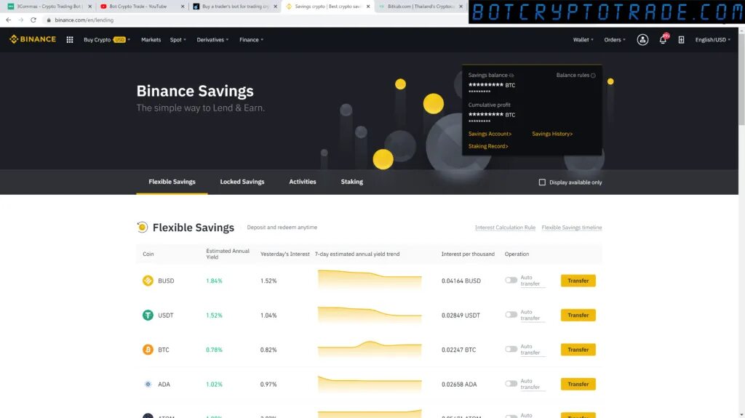Toggle Auto transfer for USDT

(511, 315)
